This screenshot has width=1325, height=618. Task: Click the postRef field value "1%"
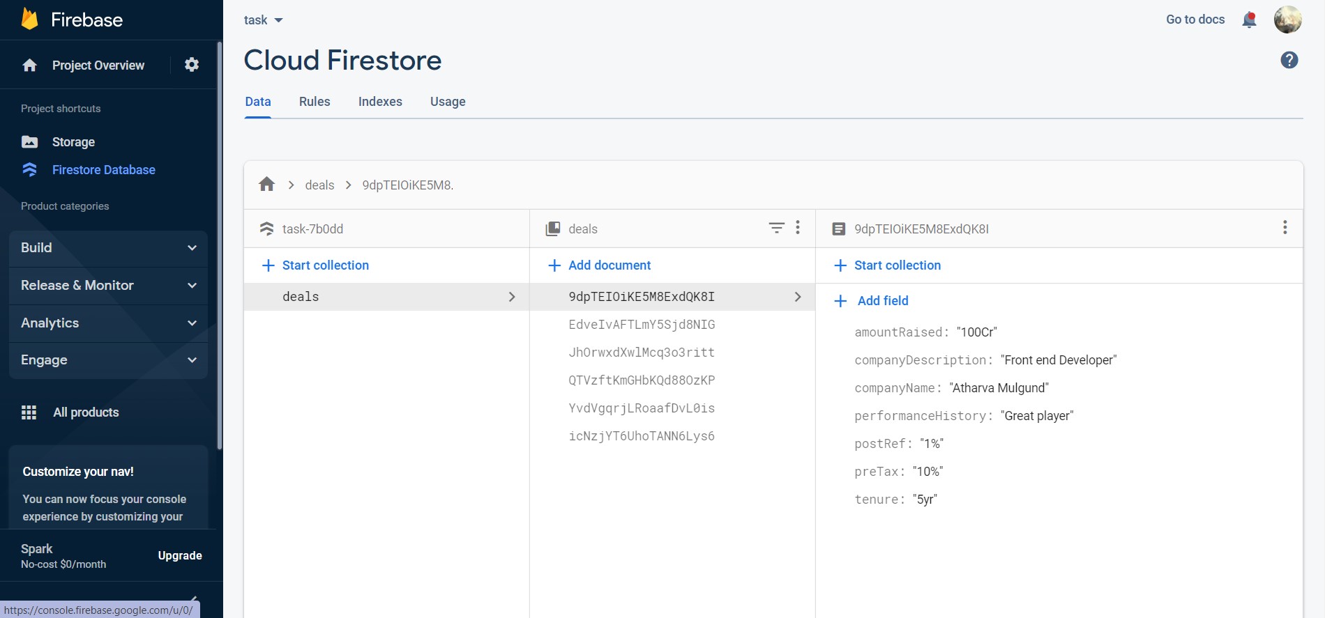pyautogui.click(x=932, y=444)
